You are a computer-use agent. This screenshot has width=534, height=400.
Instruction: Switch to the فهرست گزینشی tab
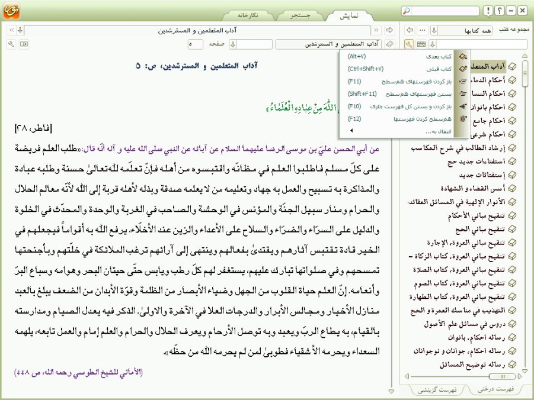tap(437, 390)
